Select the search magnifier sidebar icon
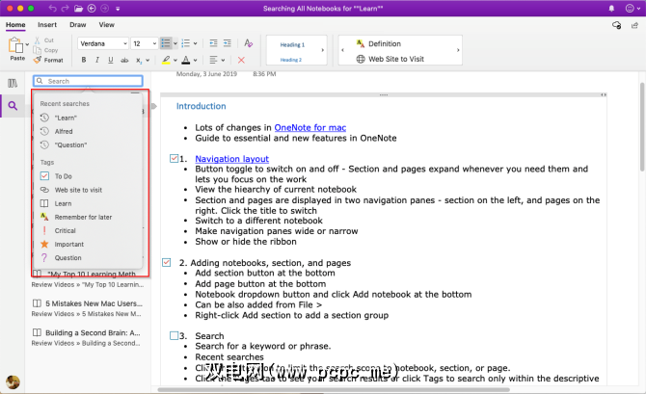The height and width of the screenshot is (394, 646). 13,106
